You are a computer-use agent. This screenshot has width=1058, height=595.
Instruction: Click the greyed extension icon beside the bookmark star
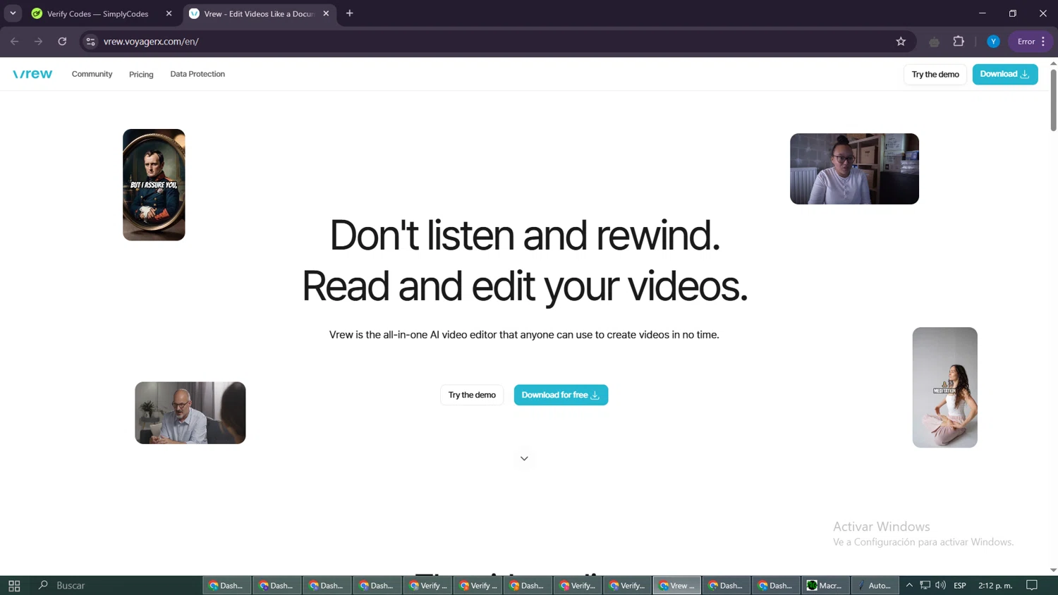pos(934,42)
